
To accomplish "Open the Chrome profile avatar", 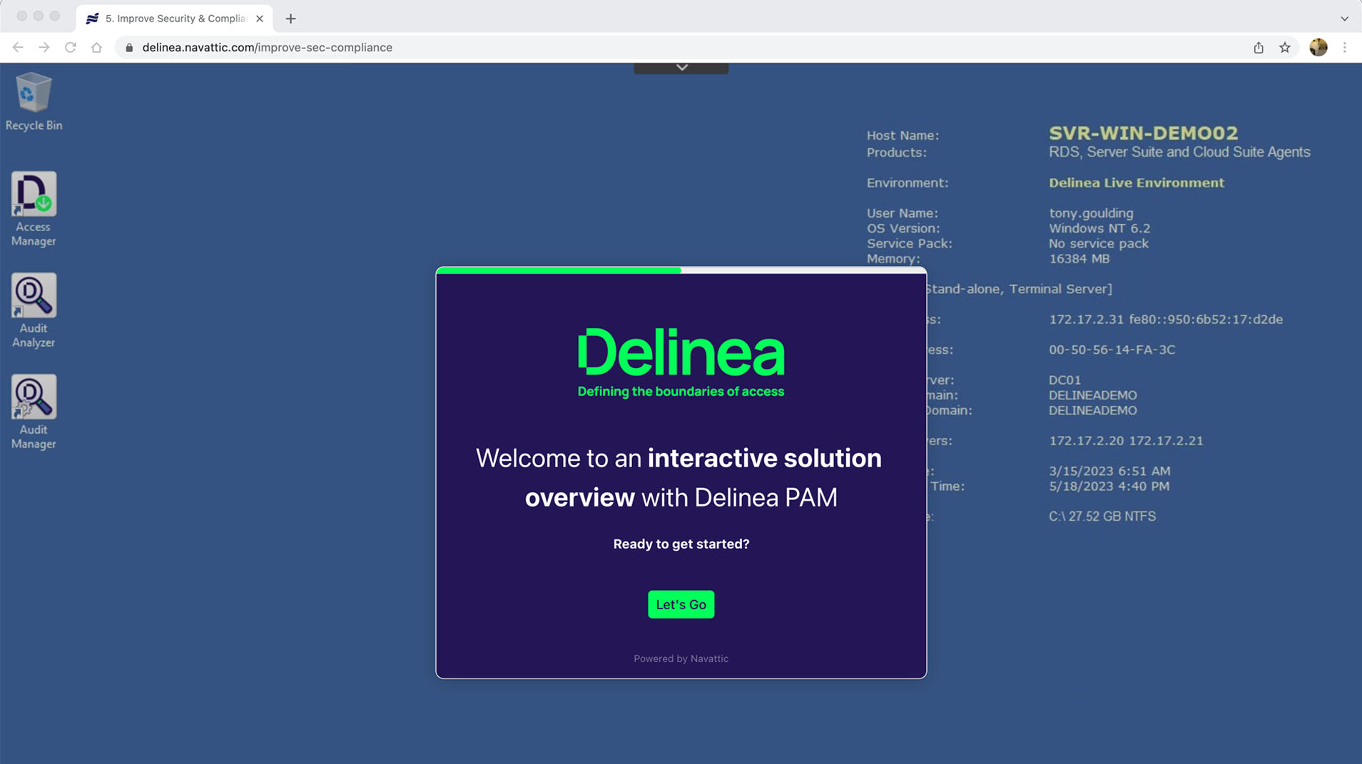I will [x=1318, y=47].
